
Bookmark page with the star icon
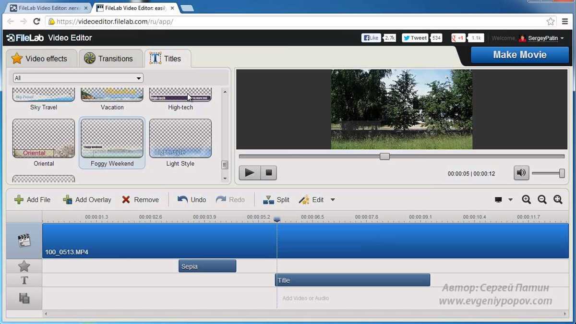coord(551,22)
